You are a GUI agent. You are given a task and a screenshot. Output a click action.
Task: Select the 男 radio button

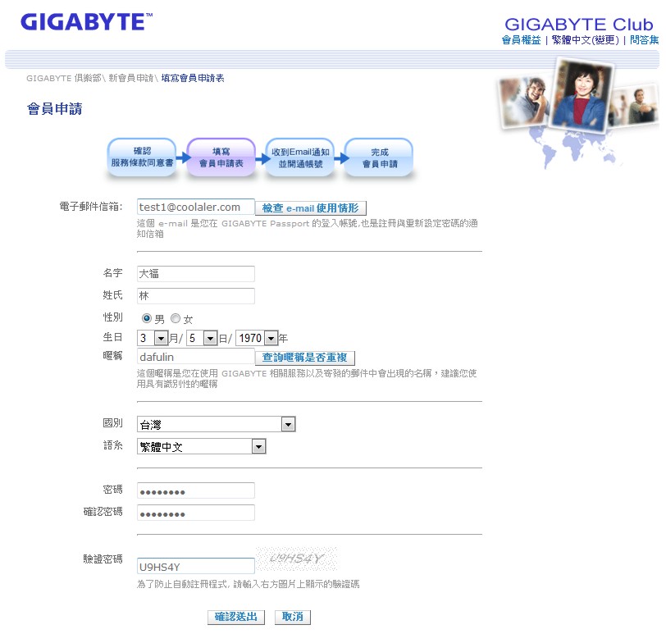click(147, 318)
